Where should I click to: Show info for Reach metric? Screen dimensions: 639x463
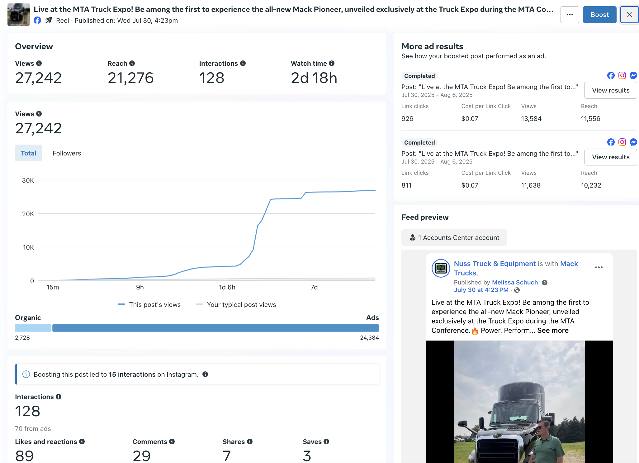click(132, 63)
